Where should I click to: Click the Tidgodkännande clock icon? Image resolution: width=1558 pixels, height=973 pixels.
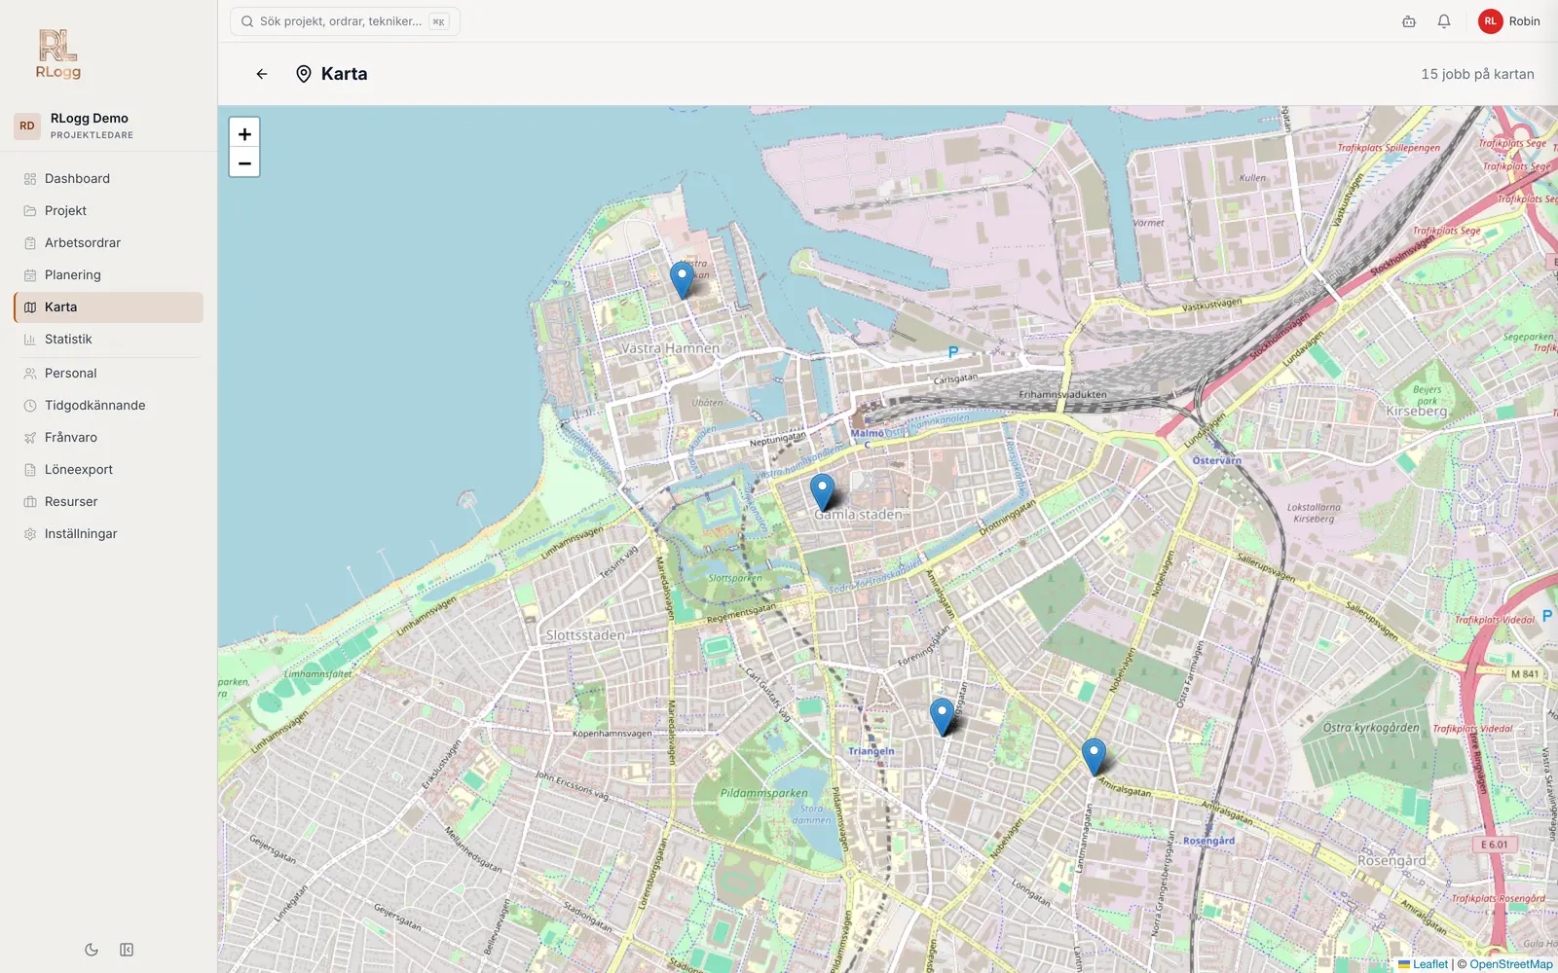[x=30, y=406]
